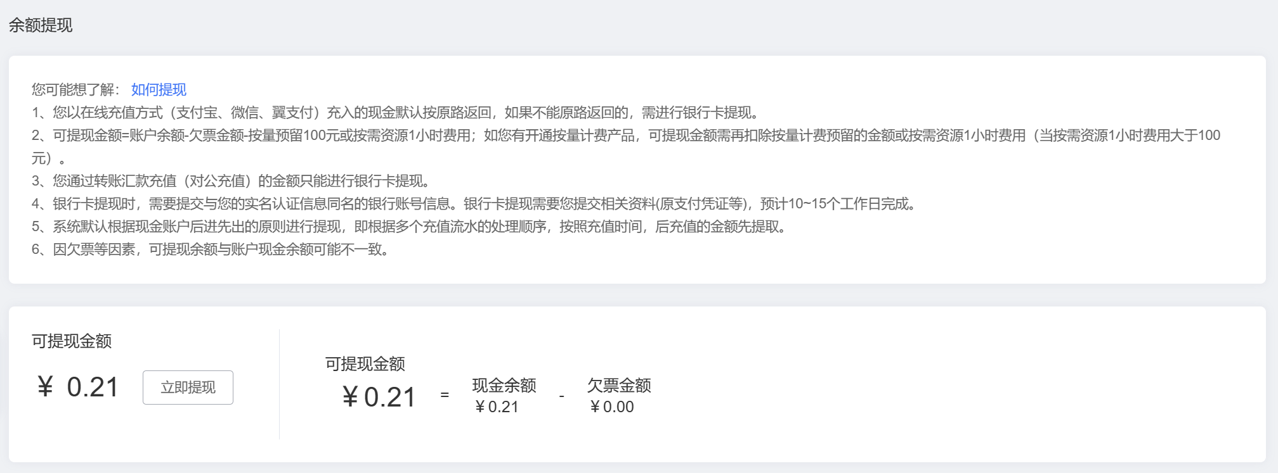Screen dimensions: 1278x473
Task: Click rule 1 about 在线充值方式 原路返回
Action: 396,113
